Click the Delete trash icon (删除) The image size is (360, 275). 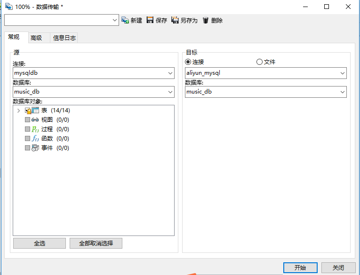(206, 20)
